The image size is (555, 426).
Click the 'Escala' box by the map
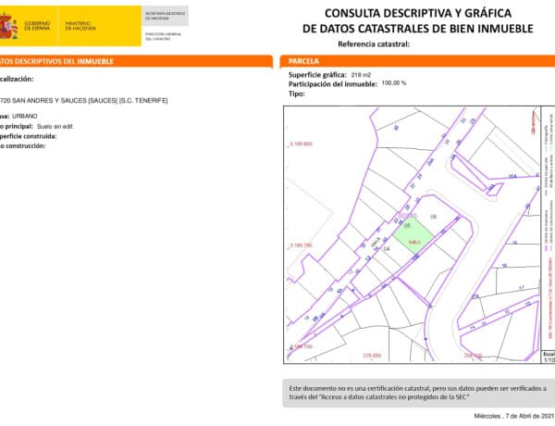coord(549,357)
